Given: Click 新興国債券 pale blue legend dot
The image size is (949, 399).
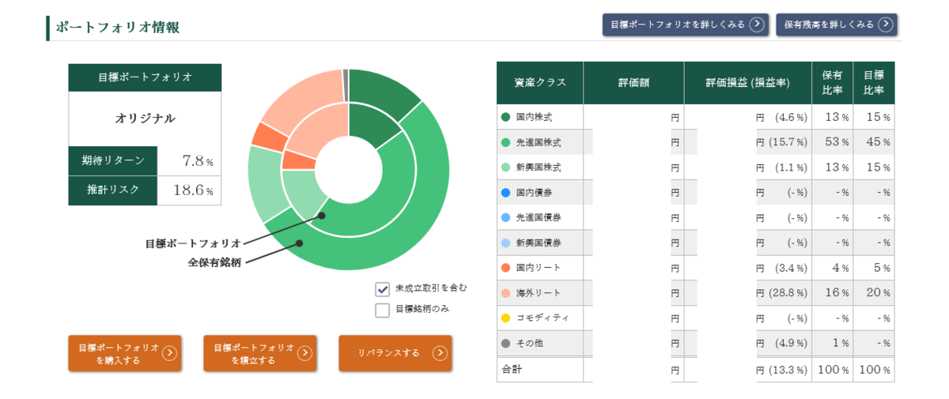Looking at the screenshot, I should tap(505, 243).
